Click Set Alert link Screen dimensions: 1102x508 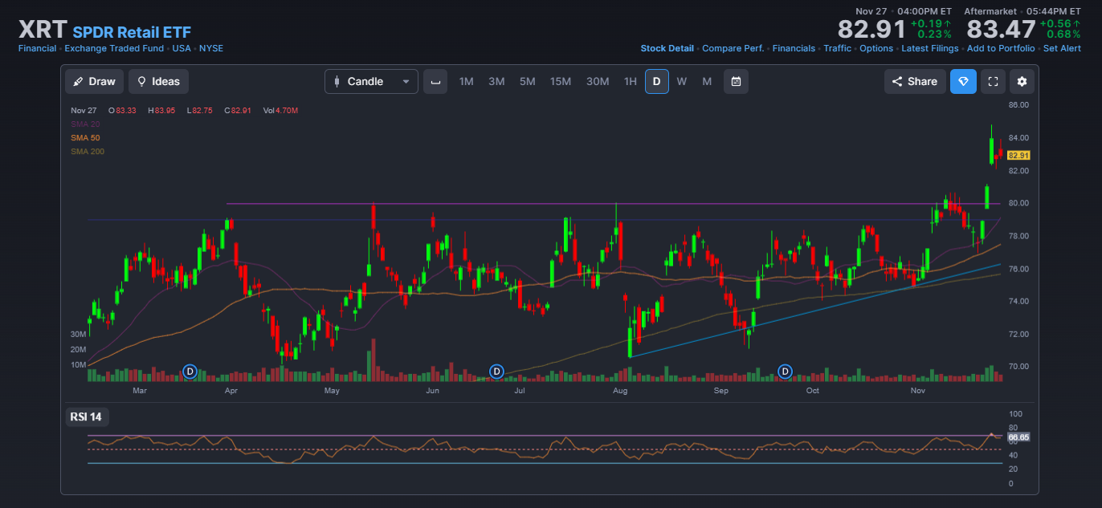point(1062,48)
